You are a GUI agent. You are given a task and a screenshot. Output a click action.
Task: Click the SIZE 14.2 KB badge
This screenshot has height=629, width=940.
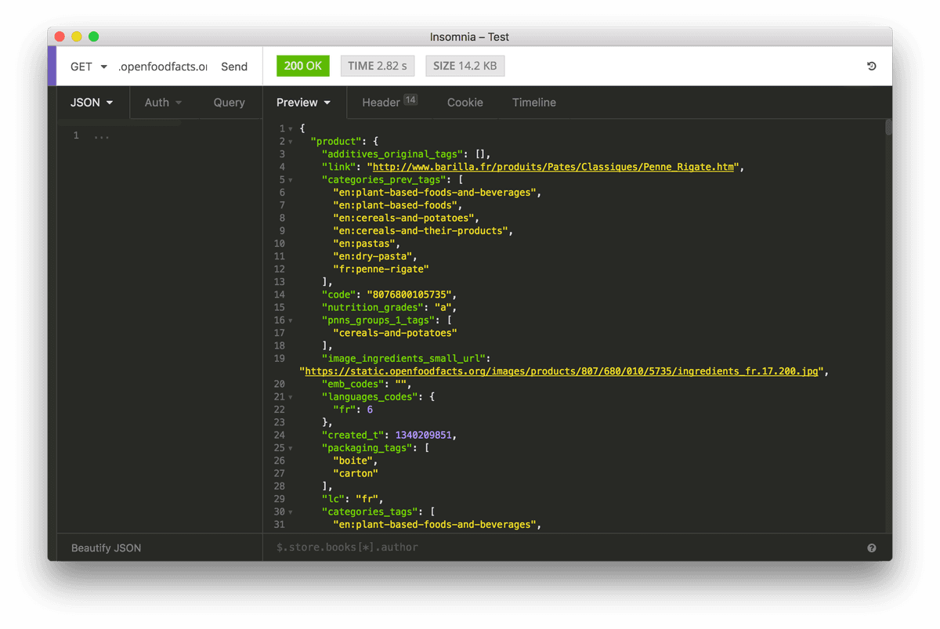[x=465, y=66]
